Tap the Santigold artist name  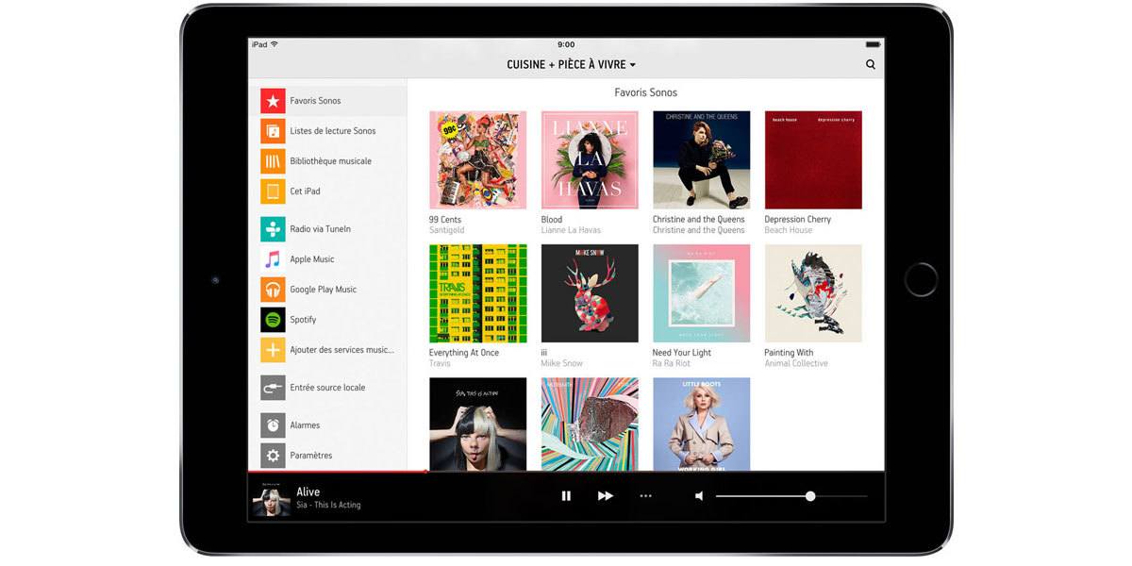tap(445, 231)
